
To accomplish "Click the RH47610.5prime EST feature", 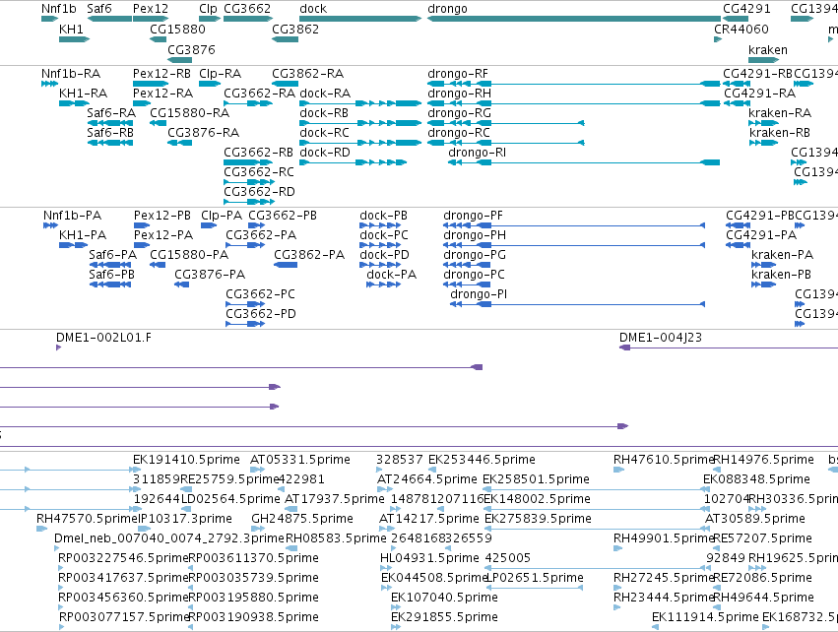I will [x=618, y=470].
